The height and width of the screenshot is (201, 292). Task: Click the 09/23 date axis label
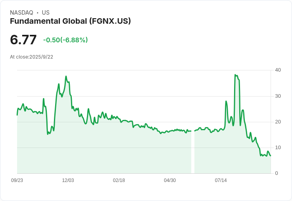(x=17, y=180)
